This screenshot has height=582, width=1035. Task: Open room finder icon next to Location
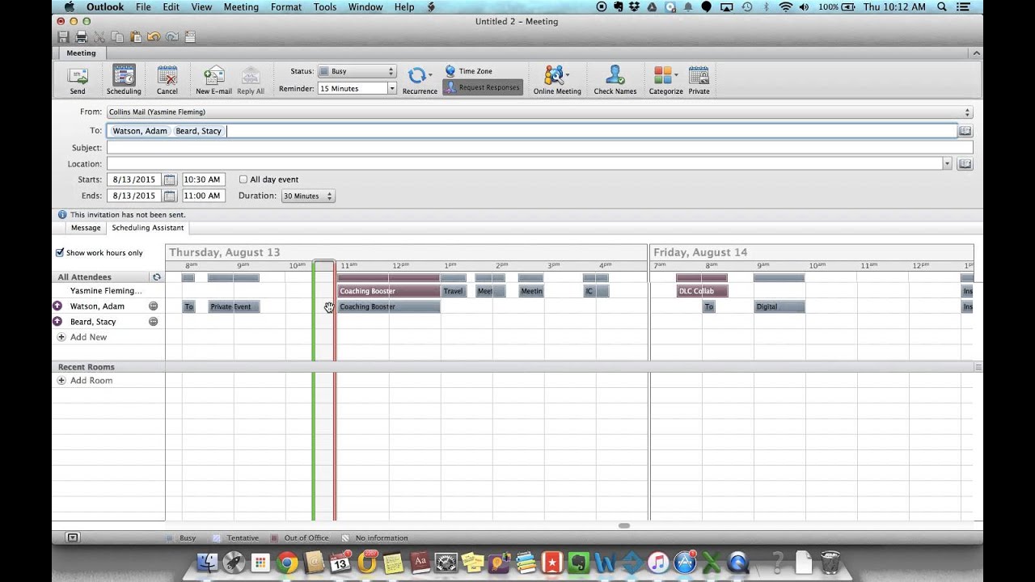click(965, 164)
